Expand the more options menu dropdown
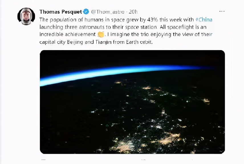The image size is (244, 164). coord(221,11)
